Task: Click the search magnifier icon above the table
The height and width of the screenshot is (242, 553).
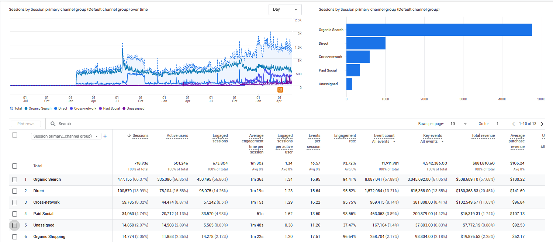Action: pyautogui.click(x=53, y=124)
